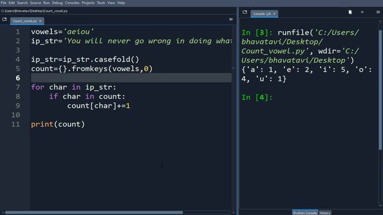Switch to the History tab
Image resolution: width=383 pixels, height=215 pixels.
click(325, 213)
